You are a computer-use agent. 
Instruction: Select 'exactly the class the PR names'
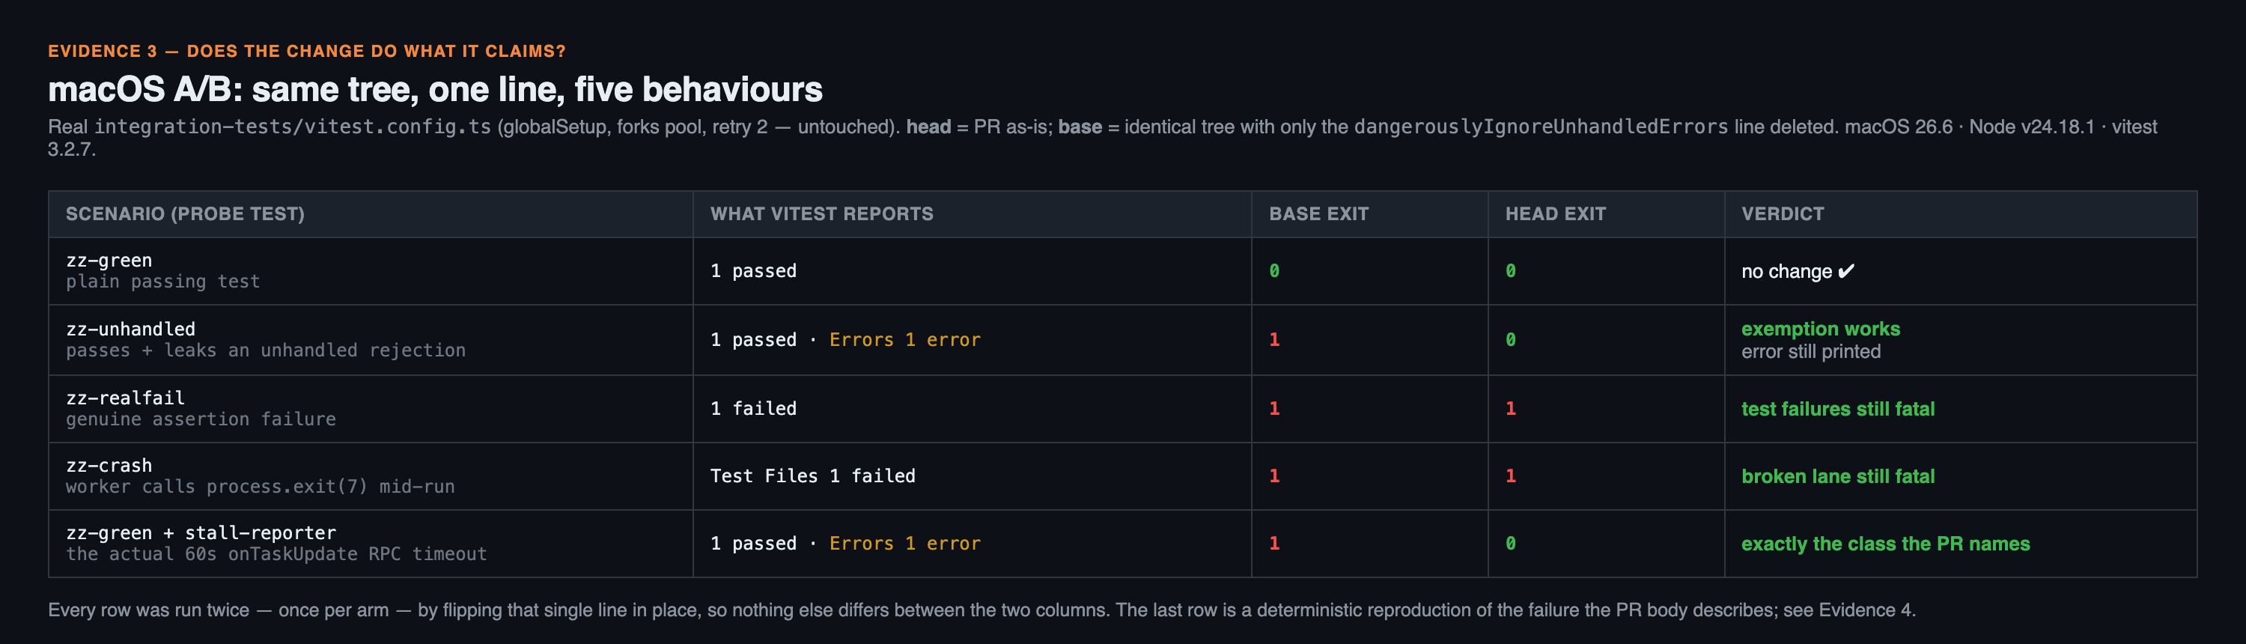[x=1885, y=544]
